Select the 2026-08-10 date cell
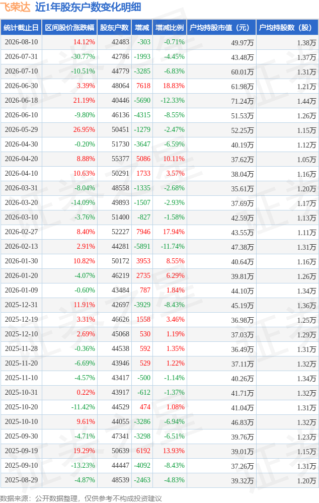 (x=21, y=42)
